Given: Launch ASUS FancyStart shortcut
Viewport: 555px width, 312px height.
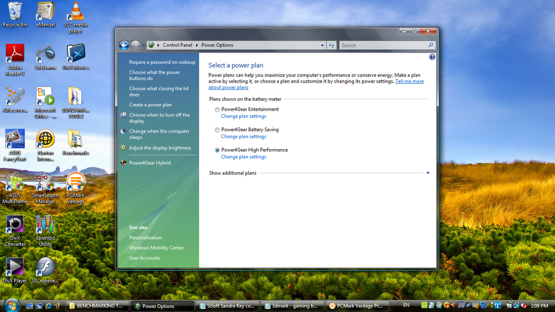Looking at the screenshot, I should click(15, 145).
